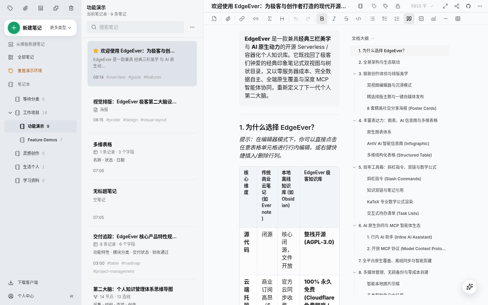Insert a math formula with the sigma icon

(270, 19)
